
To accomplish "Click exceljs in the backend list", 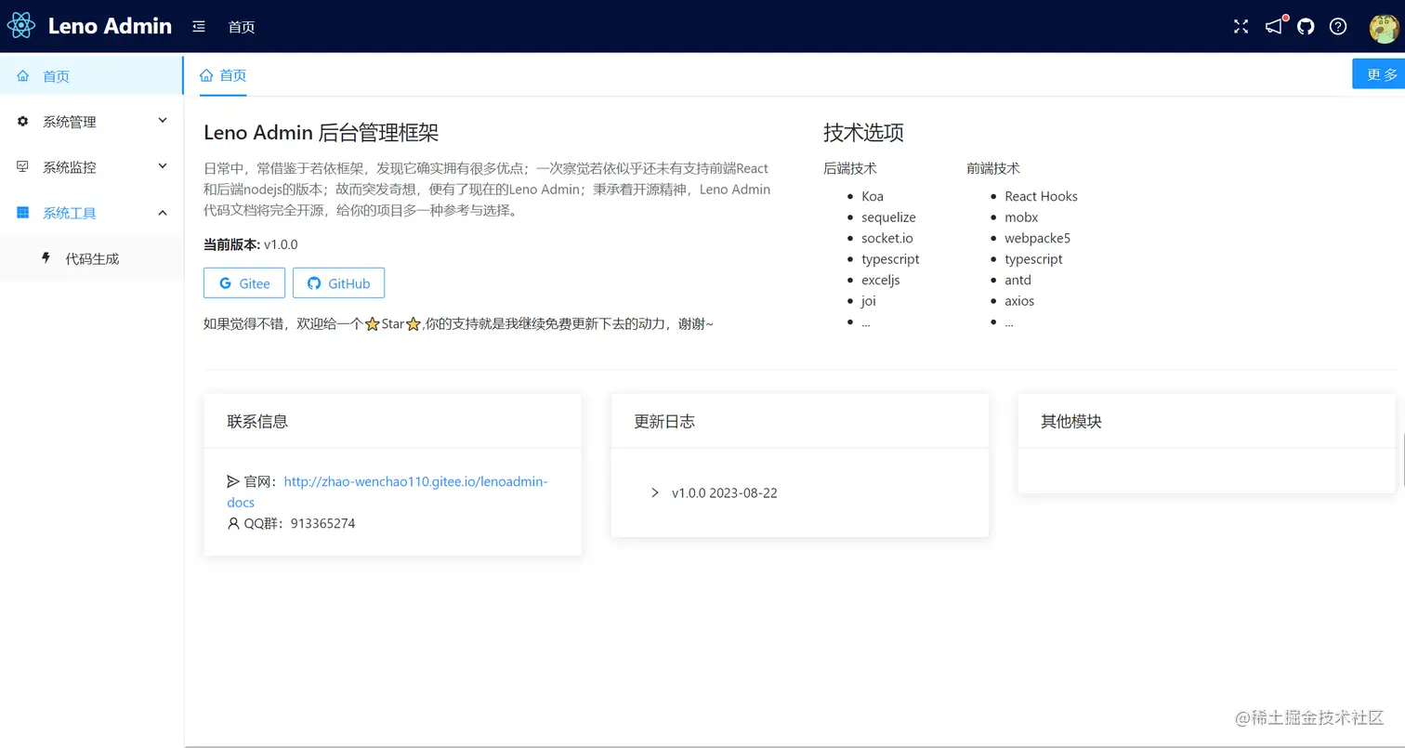I will pyautogui.click(x=881, y=280).
